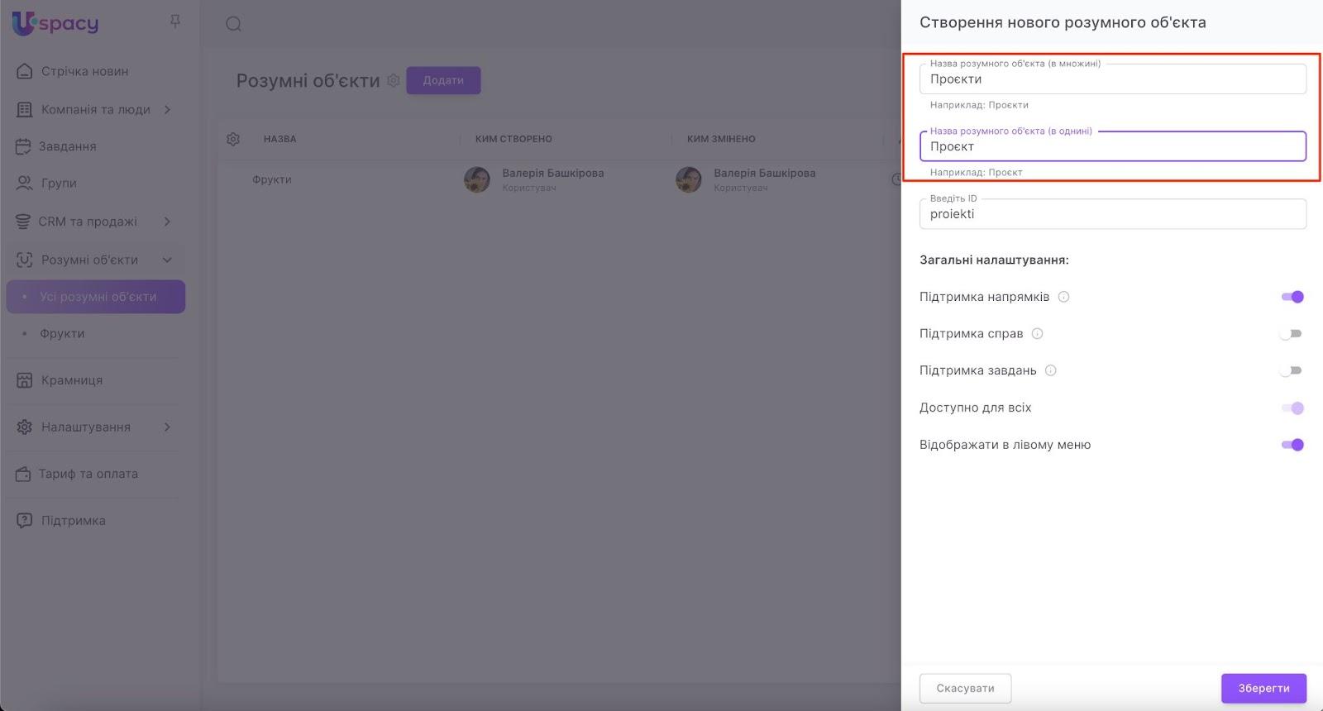Toggle Відображати в лівому меню switch
This screenshot has height=711, width=1323.
[x=1292, y=445]
